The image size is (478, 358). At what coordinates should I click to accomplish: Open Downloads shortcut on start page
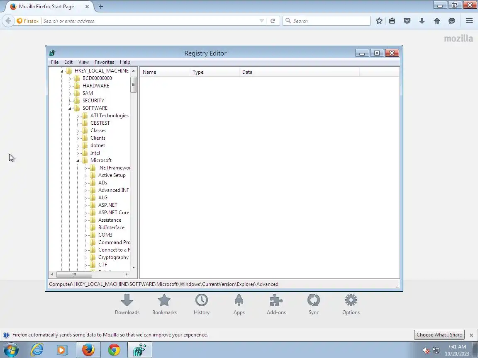point(127,304)
